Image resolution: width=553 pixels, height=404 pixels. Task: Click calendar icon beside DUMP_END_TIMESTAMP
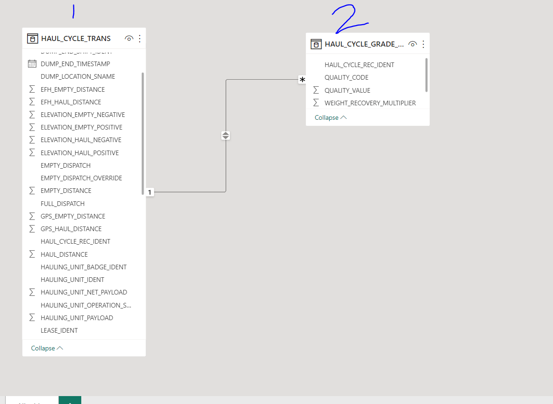click(32, 64)
